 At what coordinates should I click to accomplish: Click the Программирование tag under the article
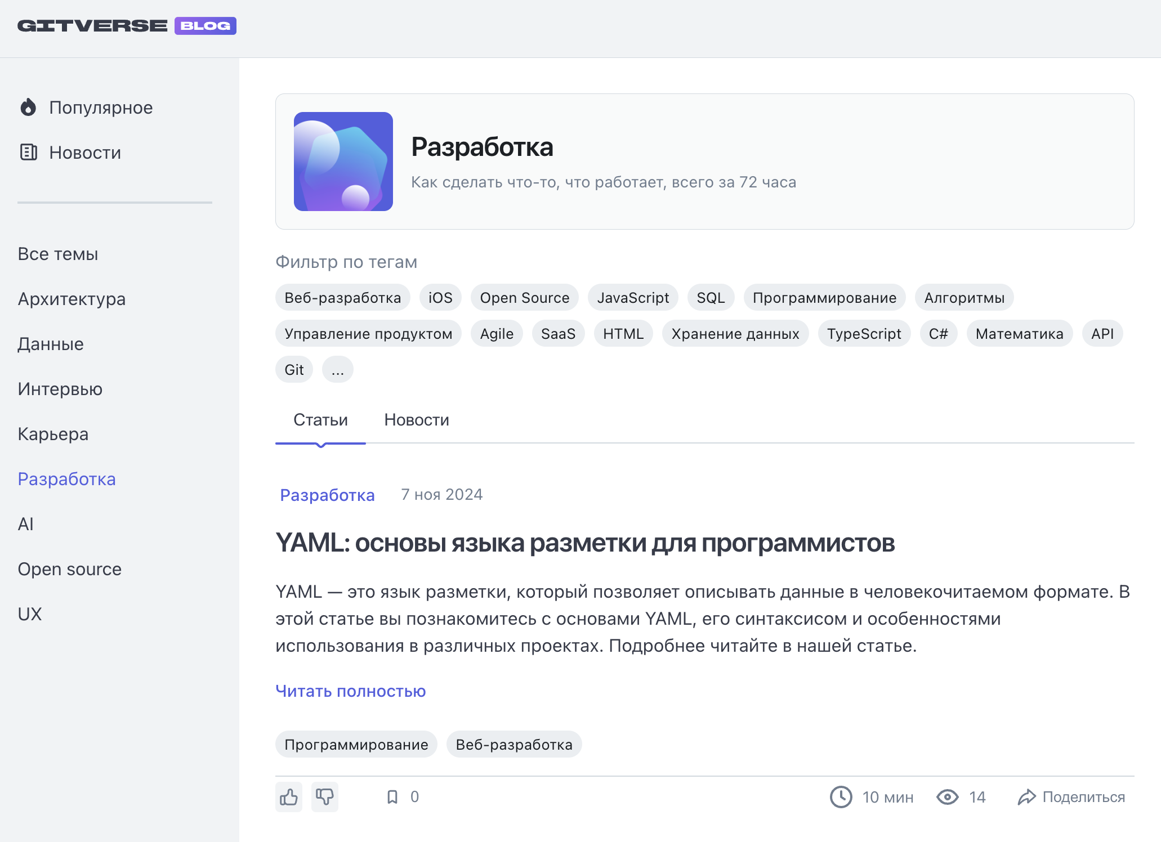point(356,745)
